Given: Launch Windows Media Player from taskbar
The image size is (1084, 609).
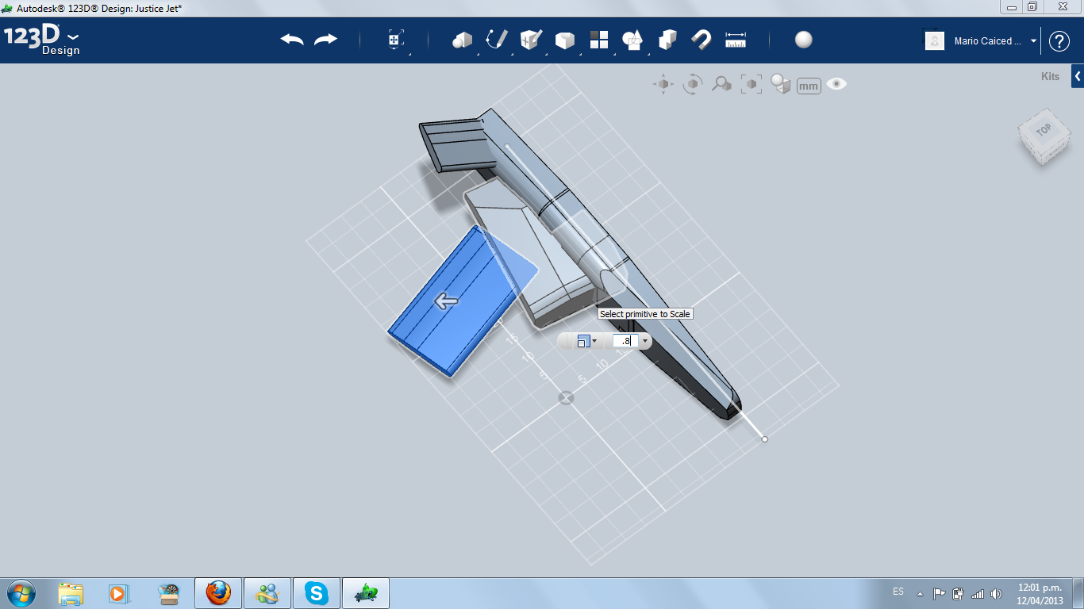Looking at the screenshot, I should point(118,593).
